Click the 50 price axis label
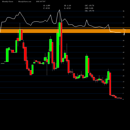Viewport: 130px width, 130px height. pos(123,41)
